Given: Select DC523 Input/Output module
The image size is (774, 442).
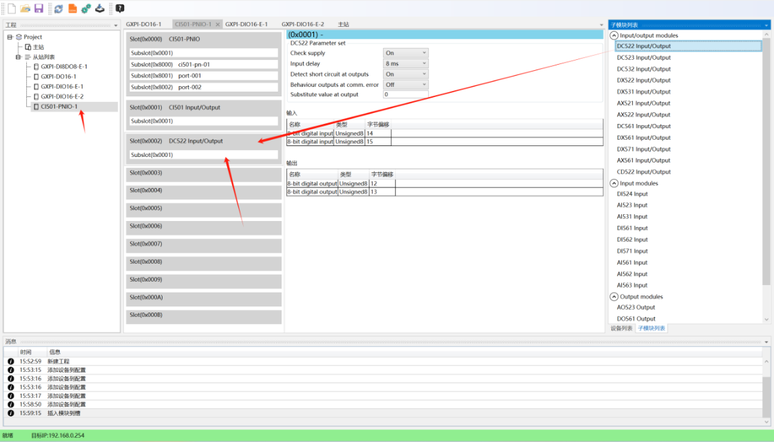Looking at the screenshot, I should [644, 58].
